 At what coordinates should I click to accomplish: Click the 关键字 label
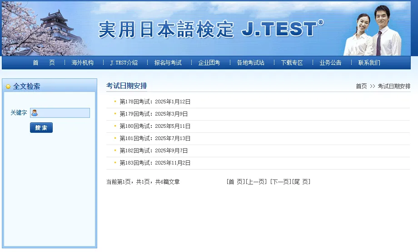click(x=19, y=113)
